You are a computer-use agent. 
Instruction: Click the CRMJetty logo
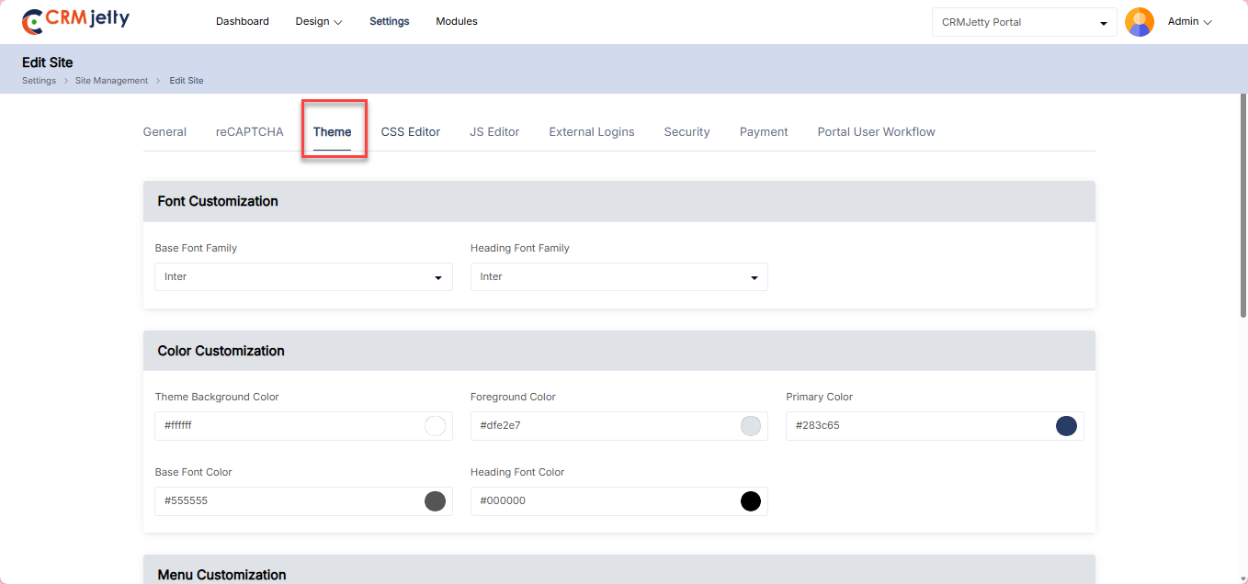[75, 21]
